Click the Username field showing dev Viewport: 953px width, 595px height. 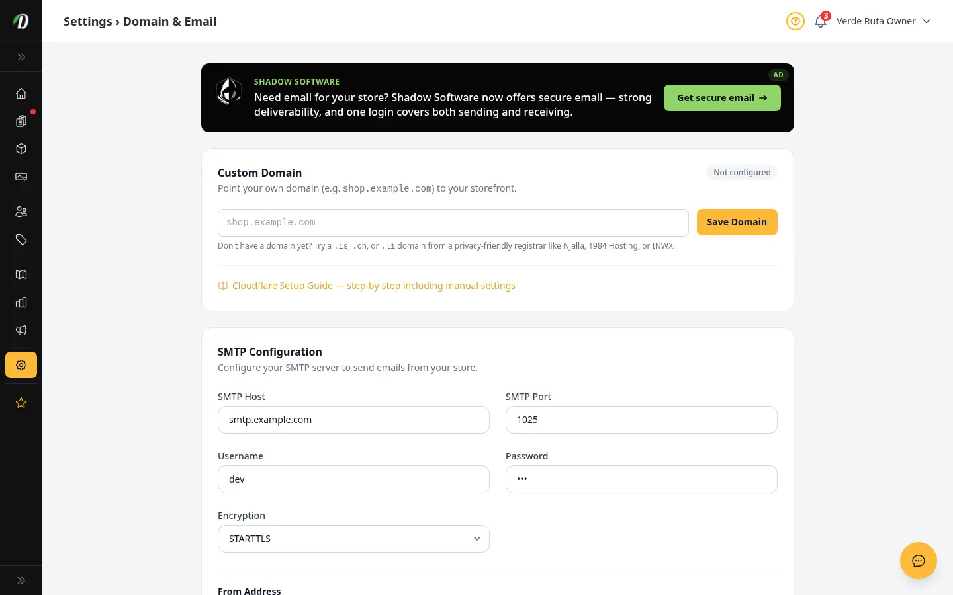click(353, 479)
